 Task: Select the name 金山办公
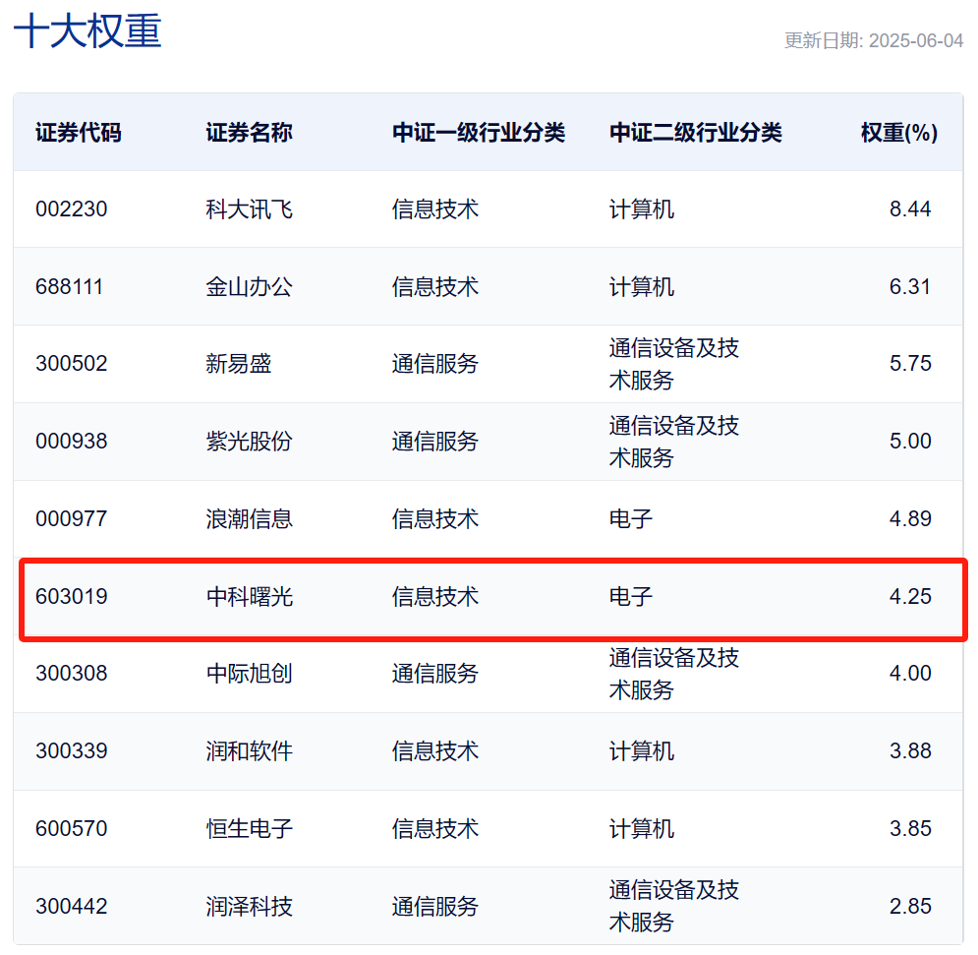249,286
